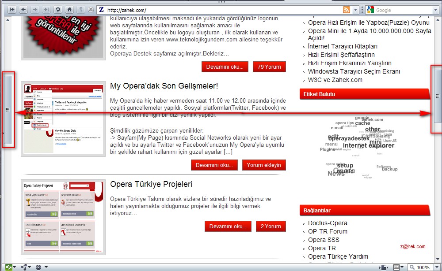Open the Opera Türkiye Projeleri thumbnail
The height and width of the screenshot is (271, 442).
tap(63, 217)
